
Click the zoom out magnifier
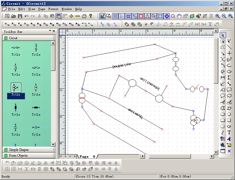click(224, 16)
